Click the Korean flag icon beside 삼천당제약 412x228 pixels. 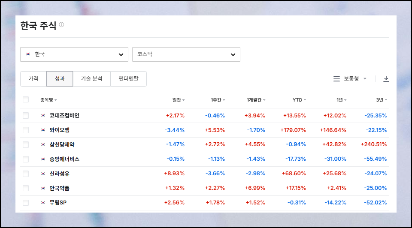(43, 144)
